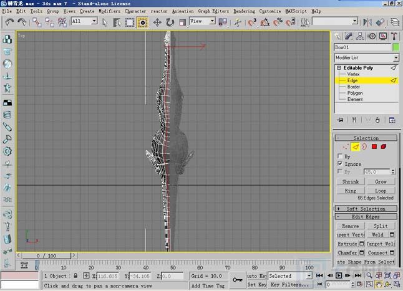This screenshot has height=291, width=403.
Task: Select the Move tool icon
Action: pyautogui.click(x=157, y=22)
